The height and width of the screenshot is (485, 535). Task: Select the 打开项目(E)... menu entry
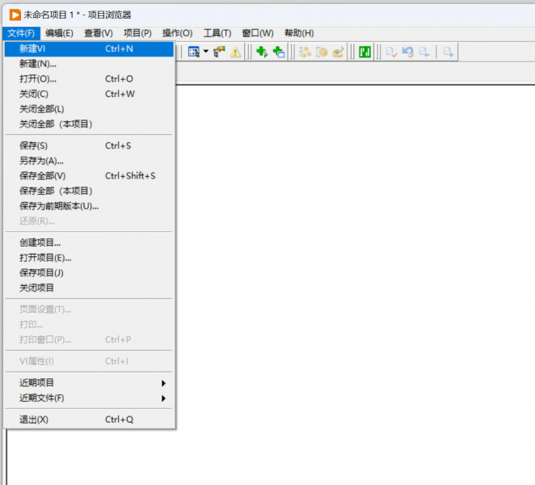pos(89,258)
